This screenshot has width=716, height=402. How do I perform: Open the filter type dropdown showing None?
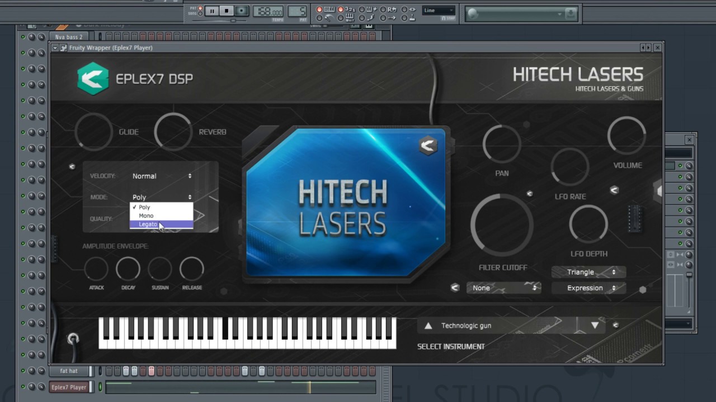click(x=504, y=288)
